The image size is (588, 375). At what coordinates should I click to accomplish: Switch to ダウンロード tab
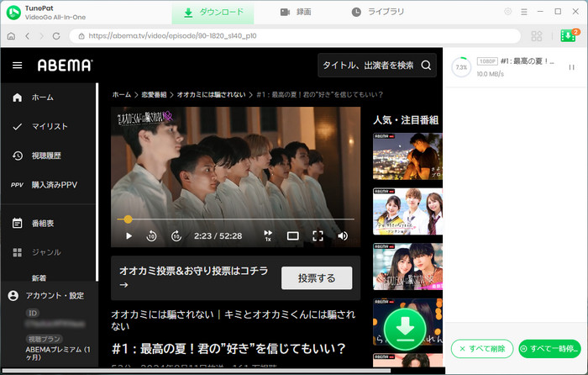pos(213,13)
